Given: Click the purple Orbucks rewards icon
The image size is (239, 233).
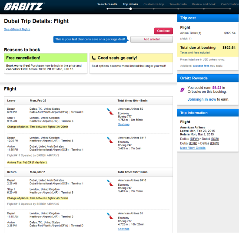Looking at the screenshot, I should [x=183, y=90].
